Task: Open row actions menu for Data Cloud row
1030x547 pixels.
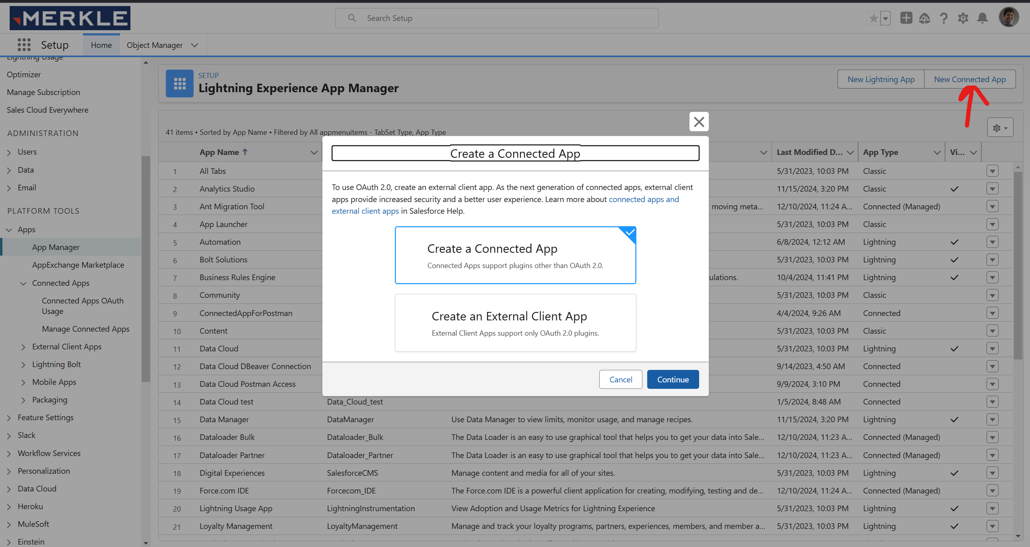Action: [x=993, y=349]
